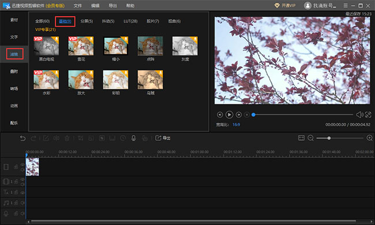Open the 配乐 music panel in sidebar
375x225 pixels.
[x=14, y=123]
